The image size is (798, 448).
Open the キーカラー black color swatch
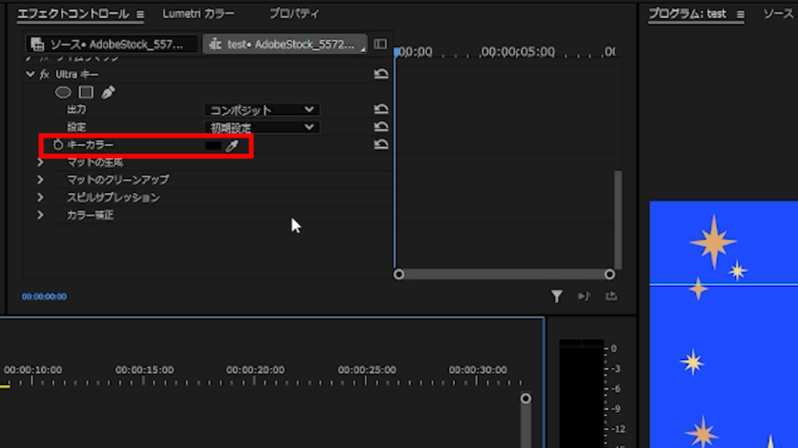(x=213, y=145)
